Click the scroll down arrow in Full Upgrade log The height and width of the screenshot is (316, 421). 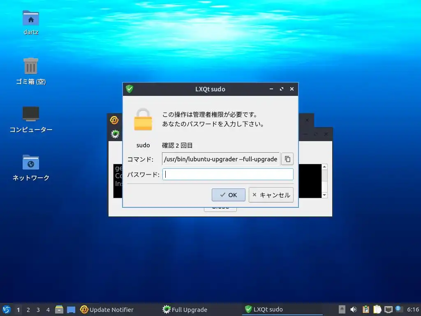[324, 195]
